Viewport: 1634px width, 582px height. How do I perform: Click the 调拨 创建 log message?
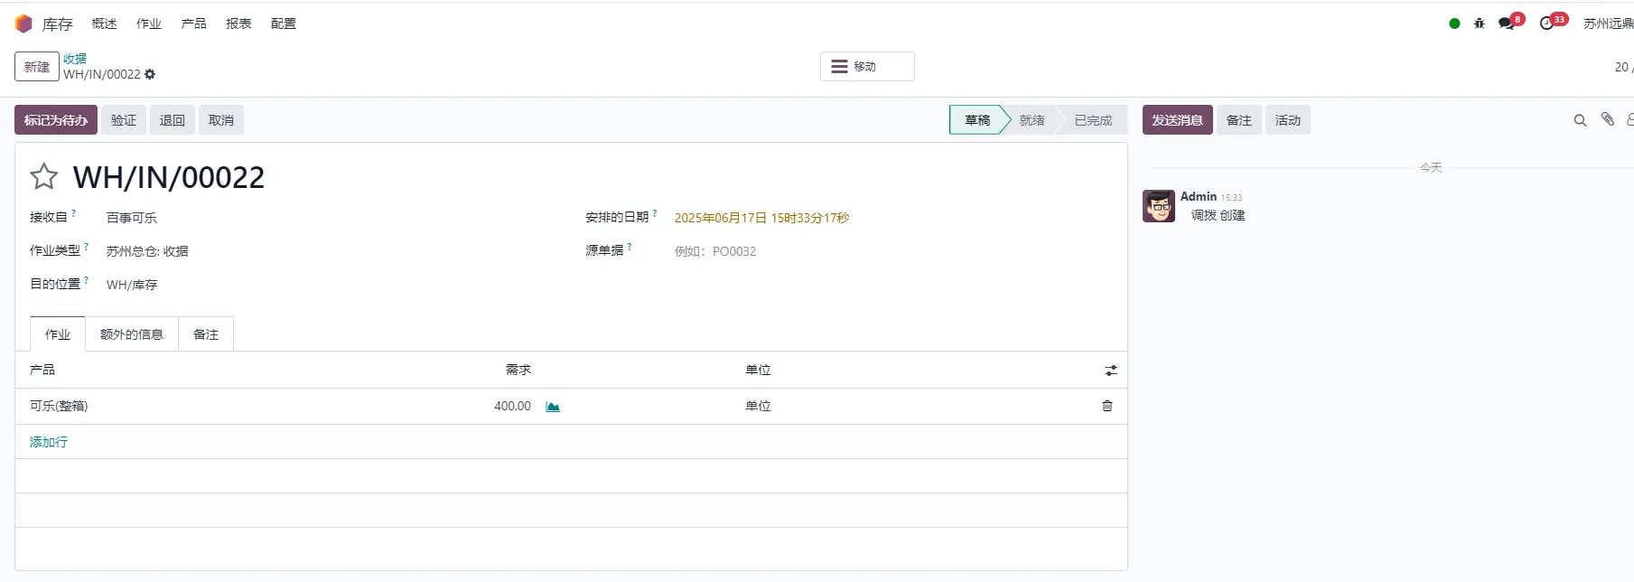click(x=1218, y=215)
